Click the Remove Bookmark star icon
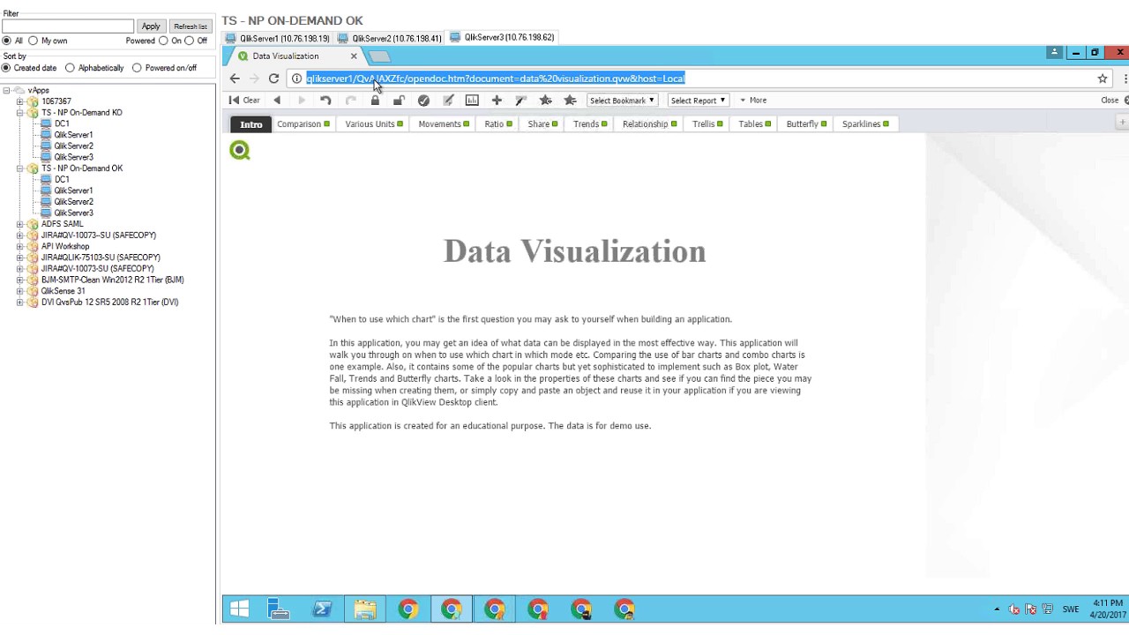 click(570, 101)
